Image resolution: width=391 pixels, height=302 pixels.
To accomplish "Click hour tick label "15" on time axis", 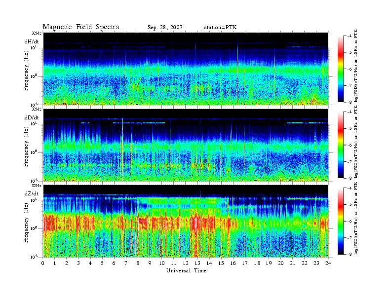I will tap(221, 263).
